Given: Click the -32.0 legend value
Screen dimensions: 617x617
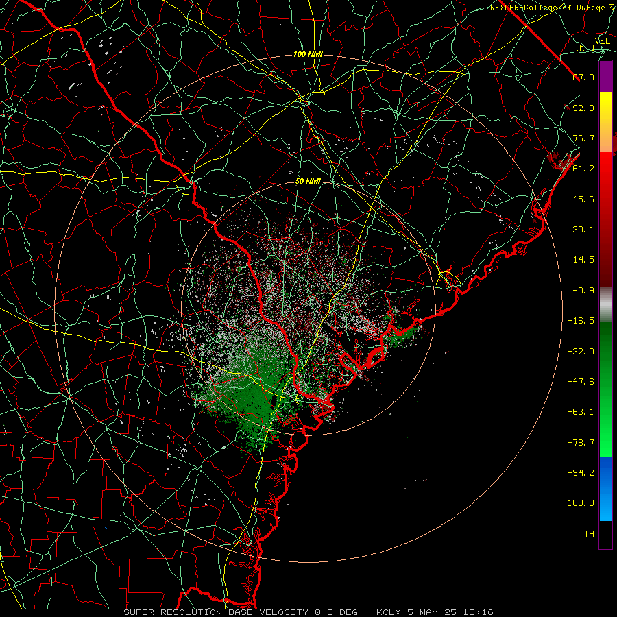Looking at the screenshot, I should pos(581,352).
